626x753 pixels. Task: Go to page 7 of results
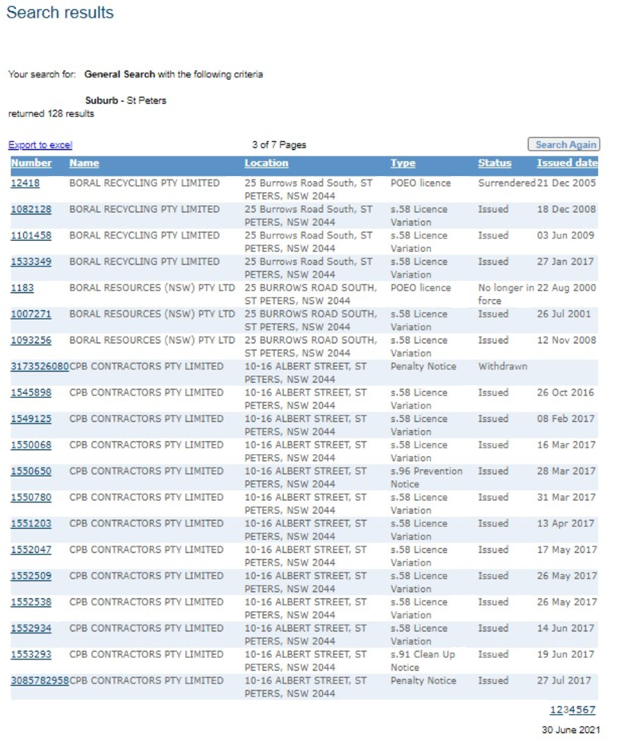[x=593, y=710]
